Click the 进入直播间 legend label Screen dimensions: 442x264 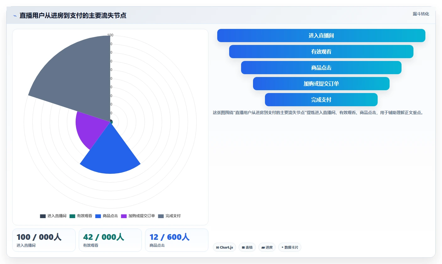tap(57, 216)
